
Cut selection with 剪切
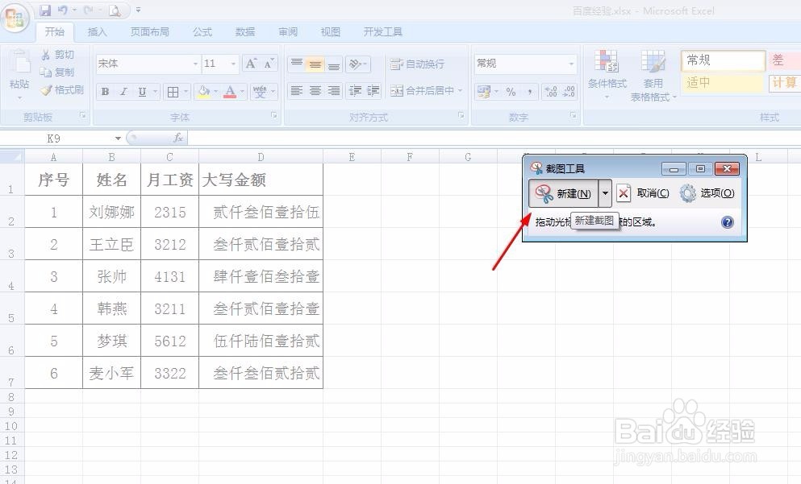pos(58,55)
